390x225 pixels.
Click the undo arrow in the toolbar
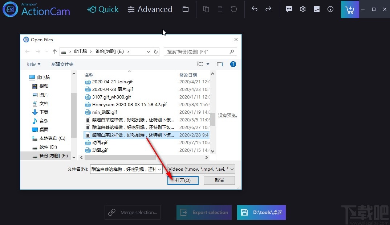(x=254, y=9)
